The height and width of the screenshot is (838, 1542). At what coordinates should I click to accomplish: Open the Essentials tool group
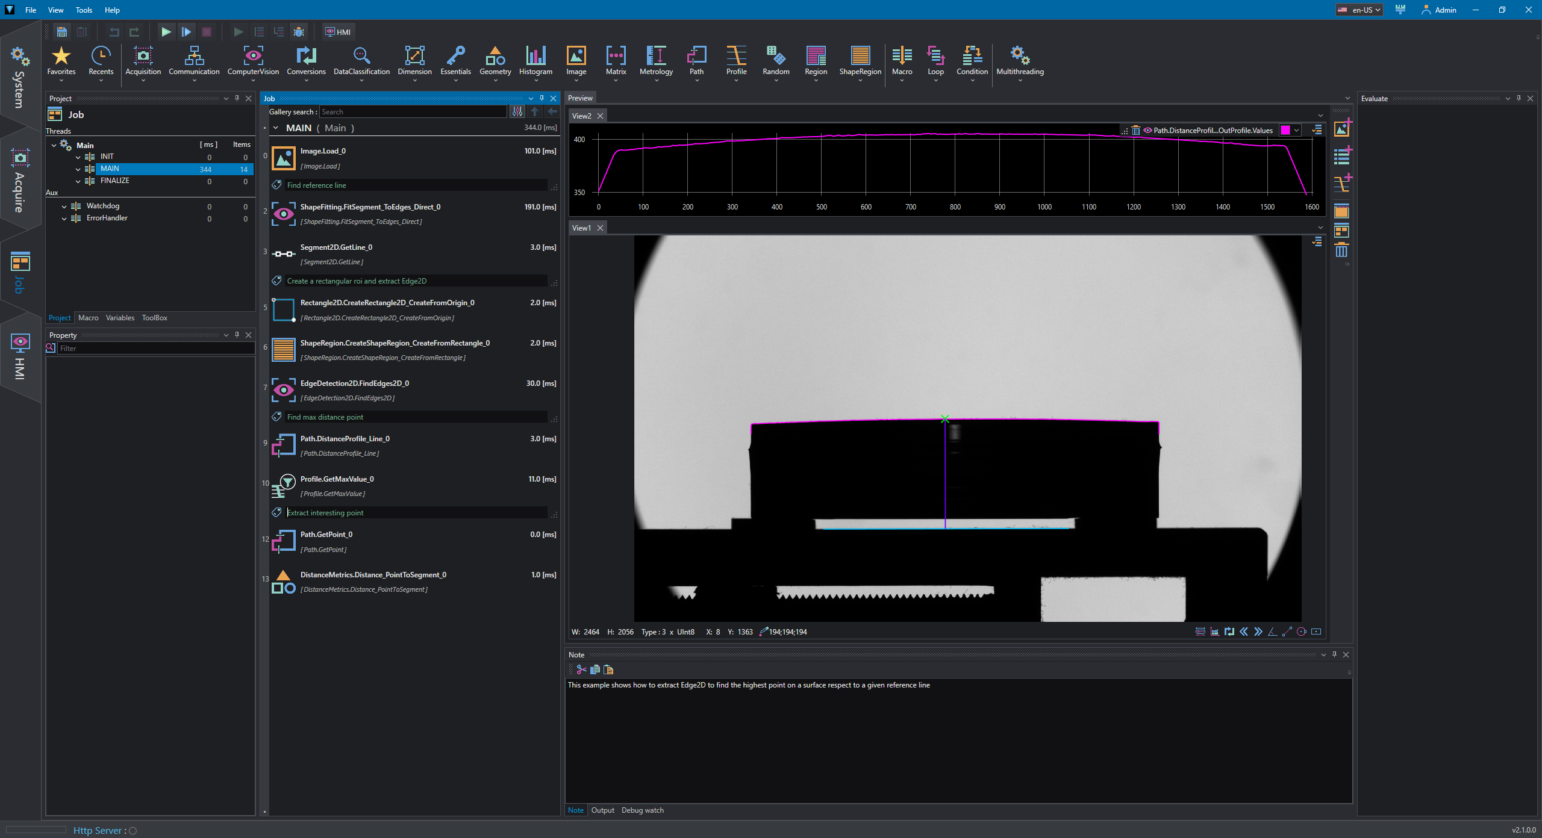tap(455, 63)
